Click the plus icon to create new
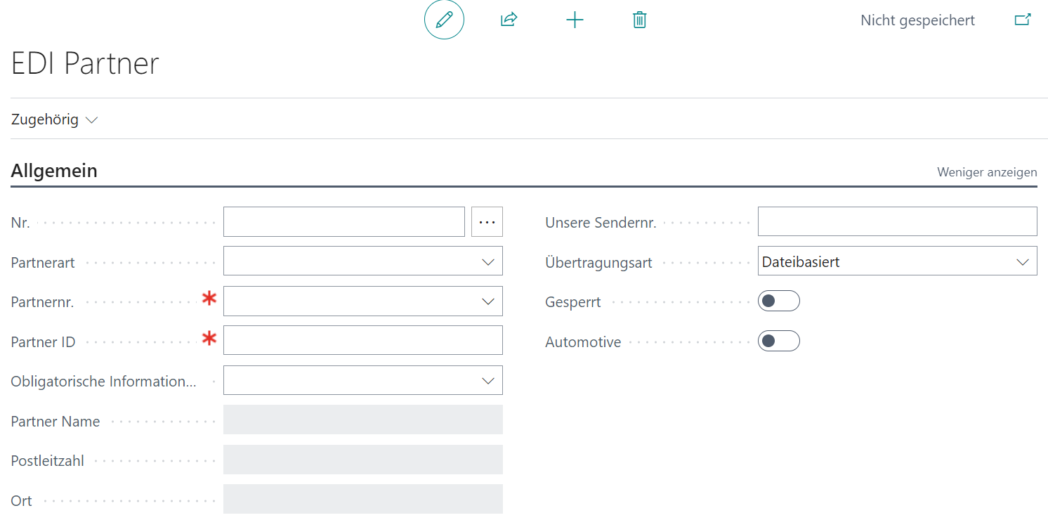1048x520 pixels. [x=575, y=20]
